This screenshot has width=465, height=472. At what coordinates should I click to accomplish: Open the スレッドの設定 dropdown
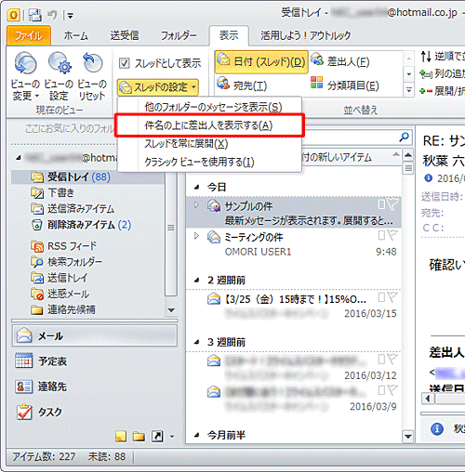(x=158, y=87)
